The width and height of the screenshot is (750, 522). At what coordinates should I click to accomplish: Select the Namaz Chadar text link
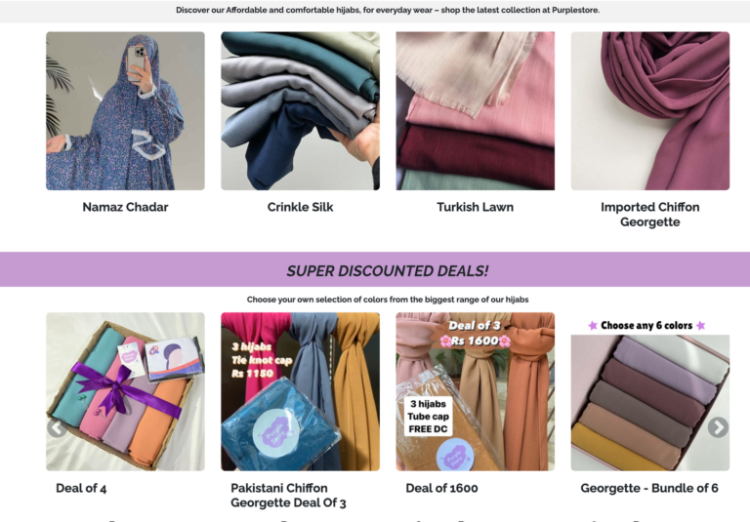125,207
